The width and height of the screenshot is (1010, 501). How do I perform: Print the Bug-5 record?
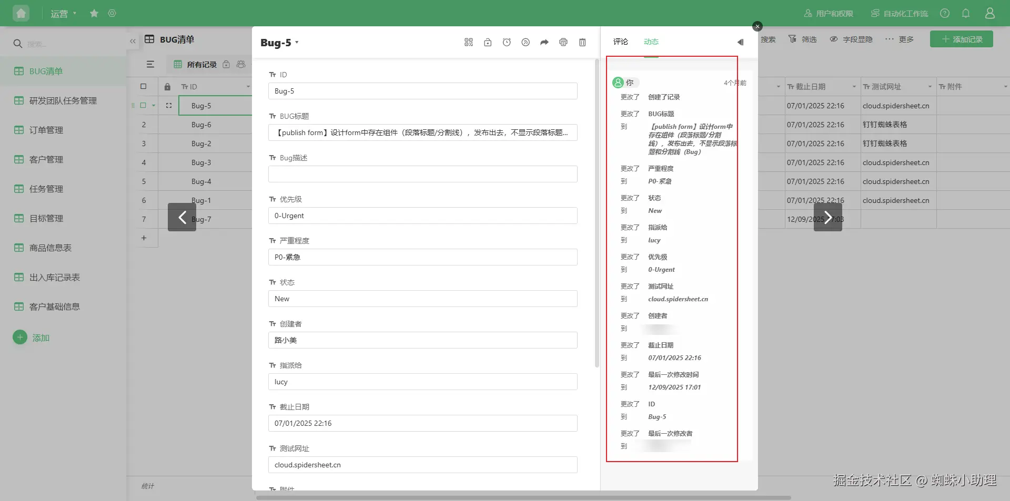point(563,42)
